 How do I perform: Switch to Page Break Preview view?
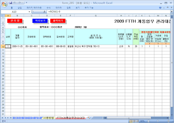pos(138,121)
